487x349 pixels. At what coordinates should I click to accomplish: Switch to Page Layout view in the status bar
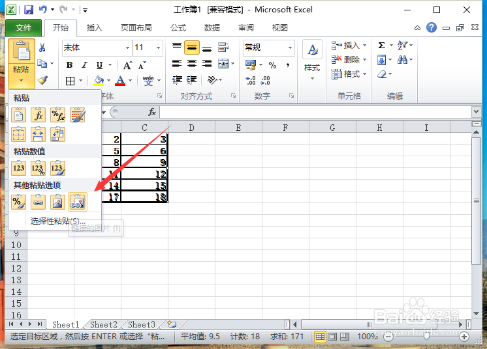(x=332, y=337)
